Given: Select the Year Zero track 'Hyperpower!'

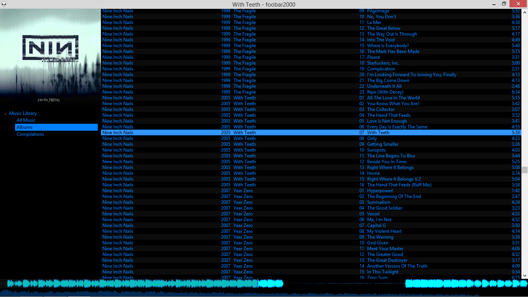Looking at the screenshot, I should point(380,191).
